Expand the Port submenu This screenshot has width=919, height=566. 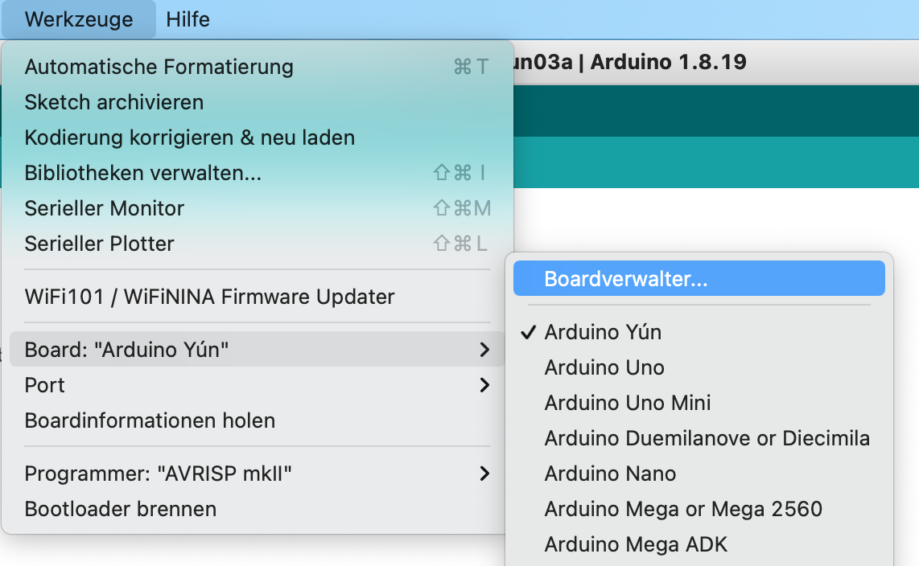(x=258, y=385)
